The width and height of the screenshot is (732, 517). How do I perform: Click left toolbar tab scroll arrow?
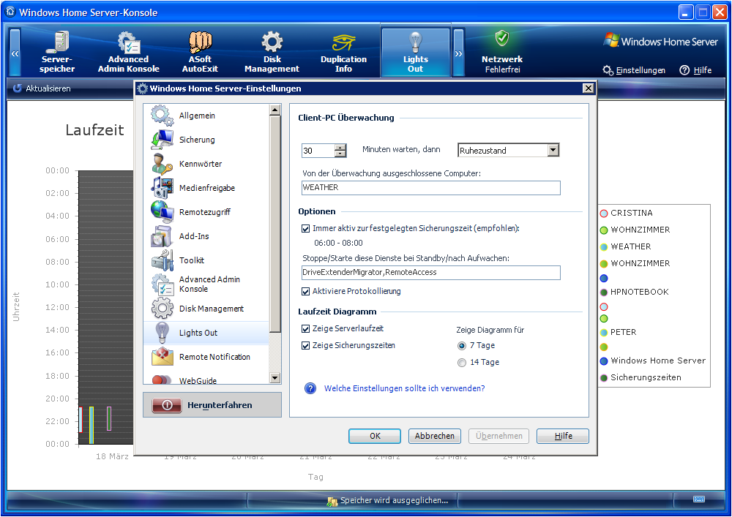pos(15,52)
